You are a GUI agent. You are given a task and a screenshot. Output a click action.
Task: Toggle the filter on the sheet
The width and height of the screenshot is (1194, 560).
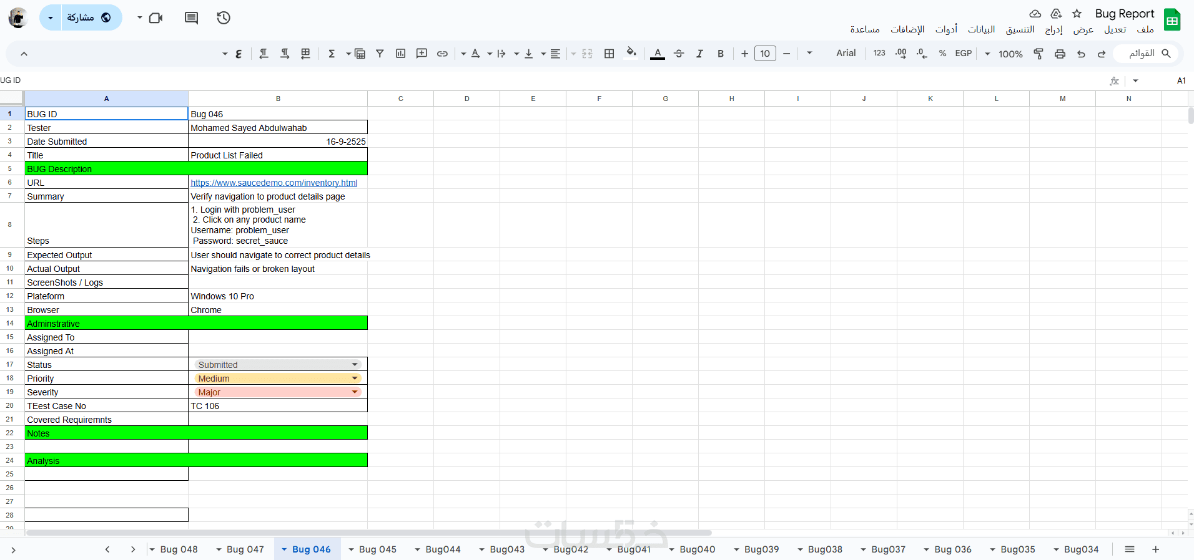pyautogui.click(x=380, y=54)
